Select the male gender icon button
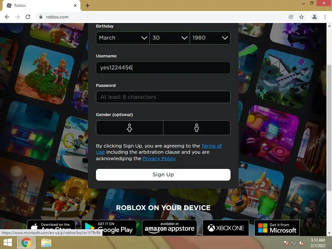The image size is (332, 249). tap(197, 128)
